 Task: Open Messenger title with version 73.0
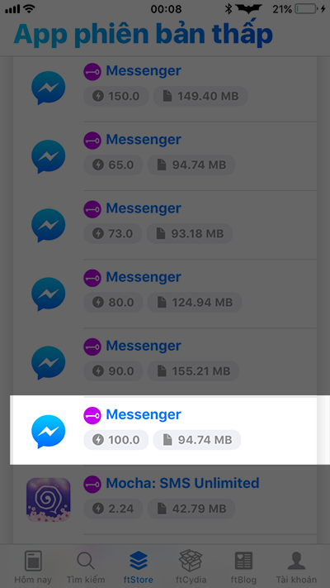point(144,208)
